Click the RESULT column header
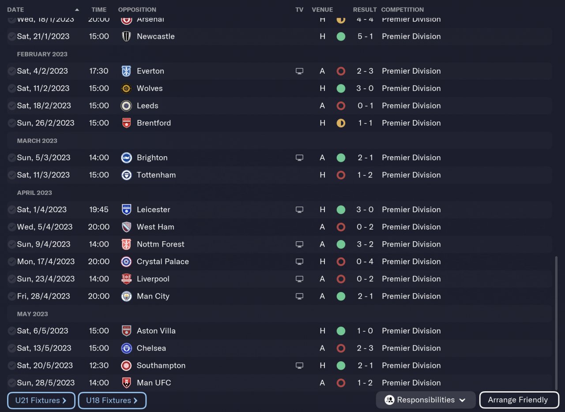The width and height of the screenshot is (565, 412). pos(365,10)
